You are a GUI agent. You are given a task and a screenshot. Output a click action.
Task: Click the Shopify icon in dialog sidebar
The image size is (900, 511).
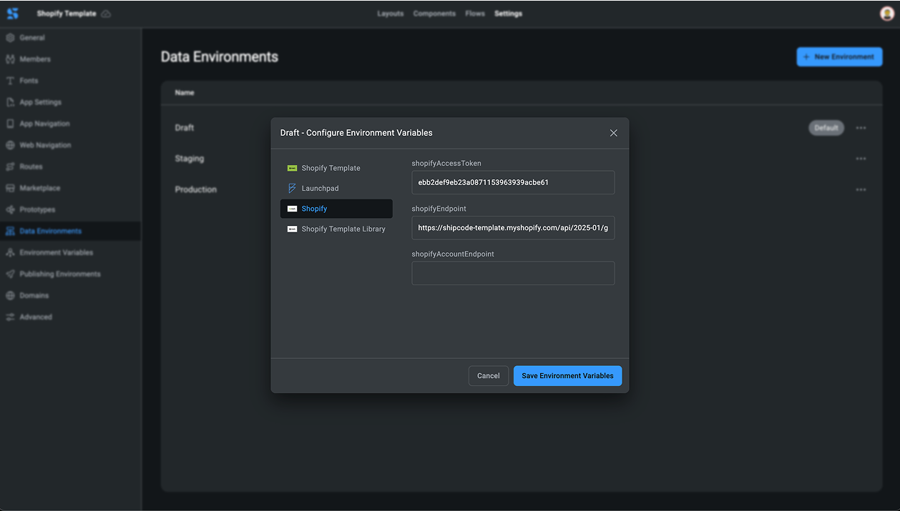[x=292, y=209]
